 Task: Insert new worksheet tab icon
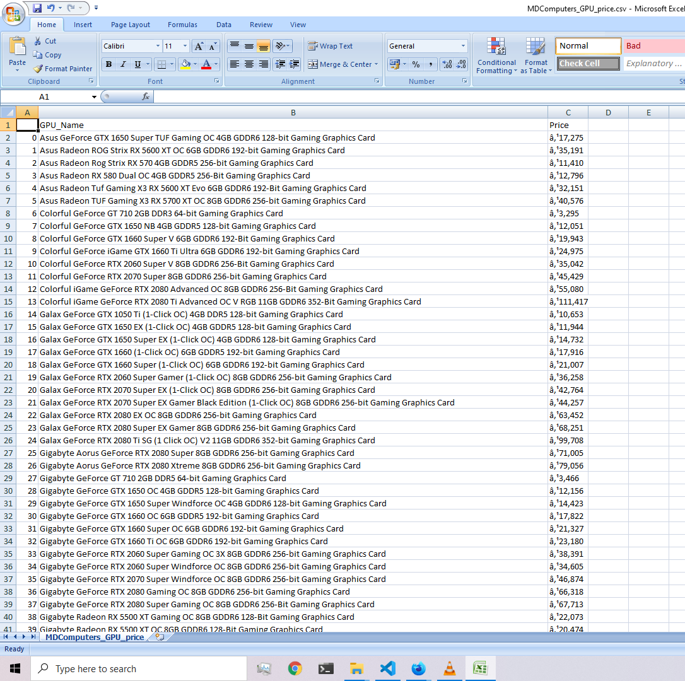pyautogui.click(x=160, y=637)
